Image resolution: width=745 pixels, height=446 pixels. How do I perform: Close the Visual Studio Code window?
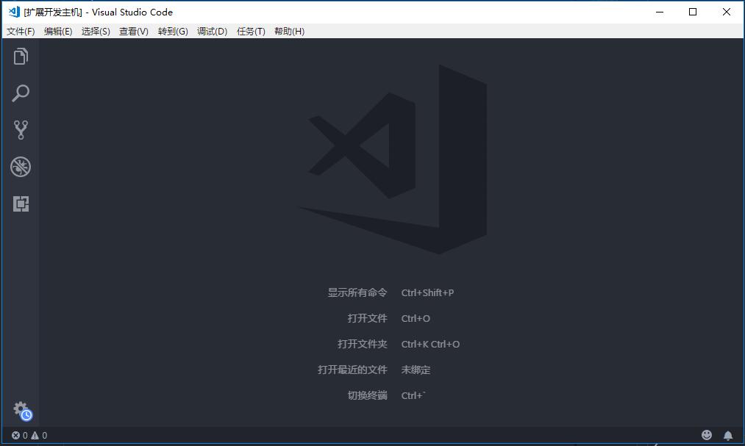727,12
